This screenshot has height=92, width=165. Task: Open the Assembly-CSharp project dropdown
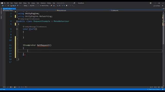click(x=29, y=10)
